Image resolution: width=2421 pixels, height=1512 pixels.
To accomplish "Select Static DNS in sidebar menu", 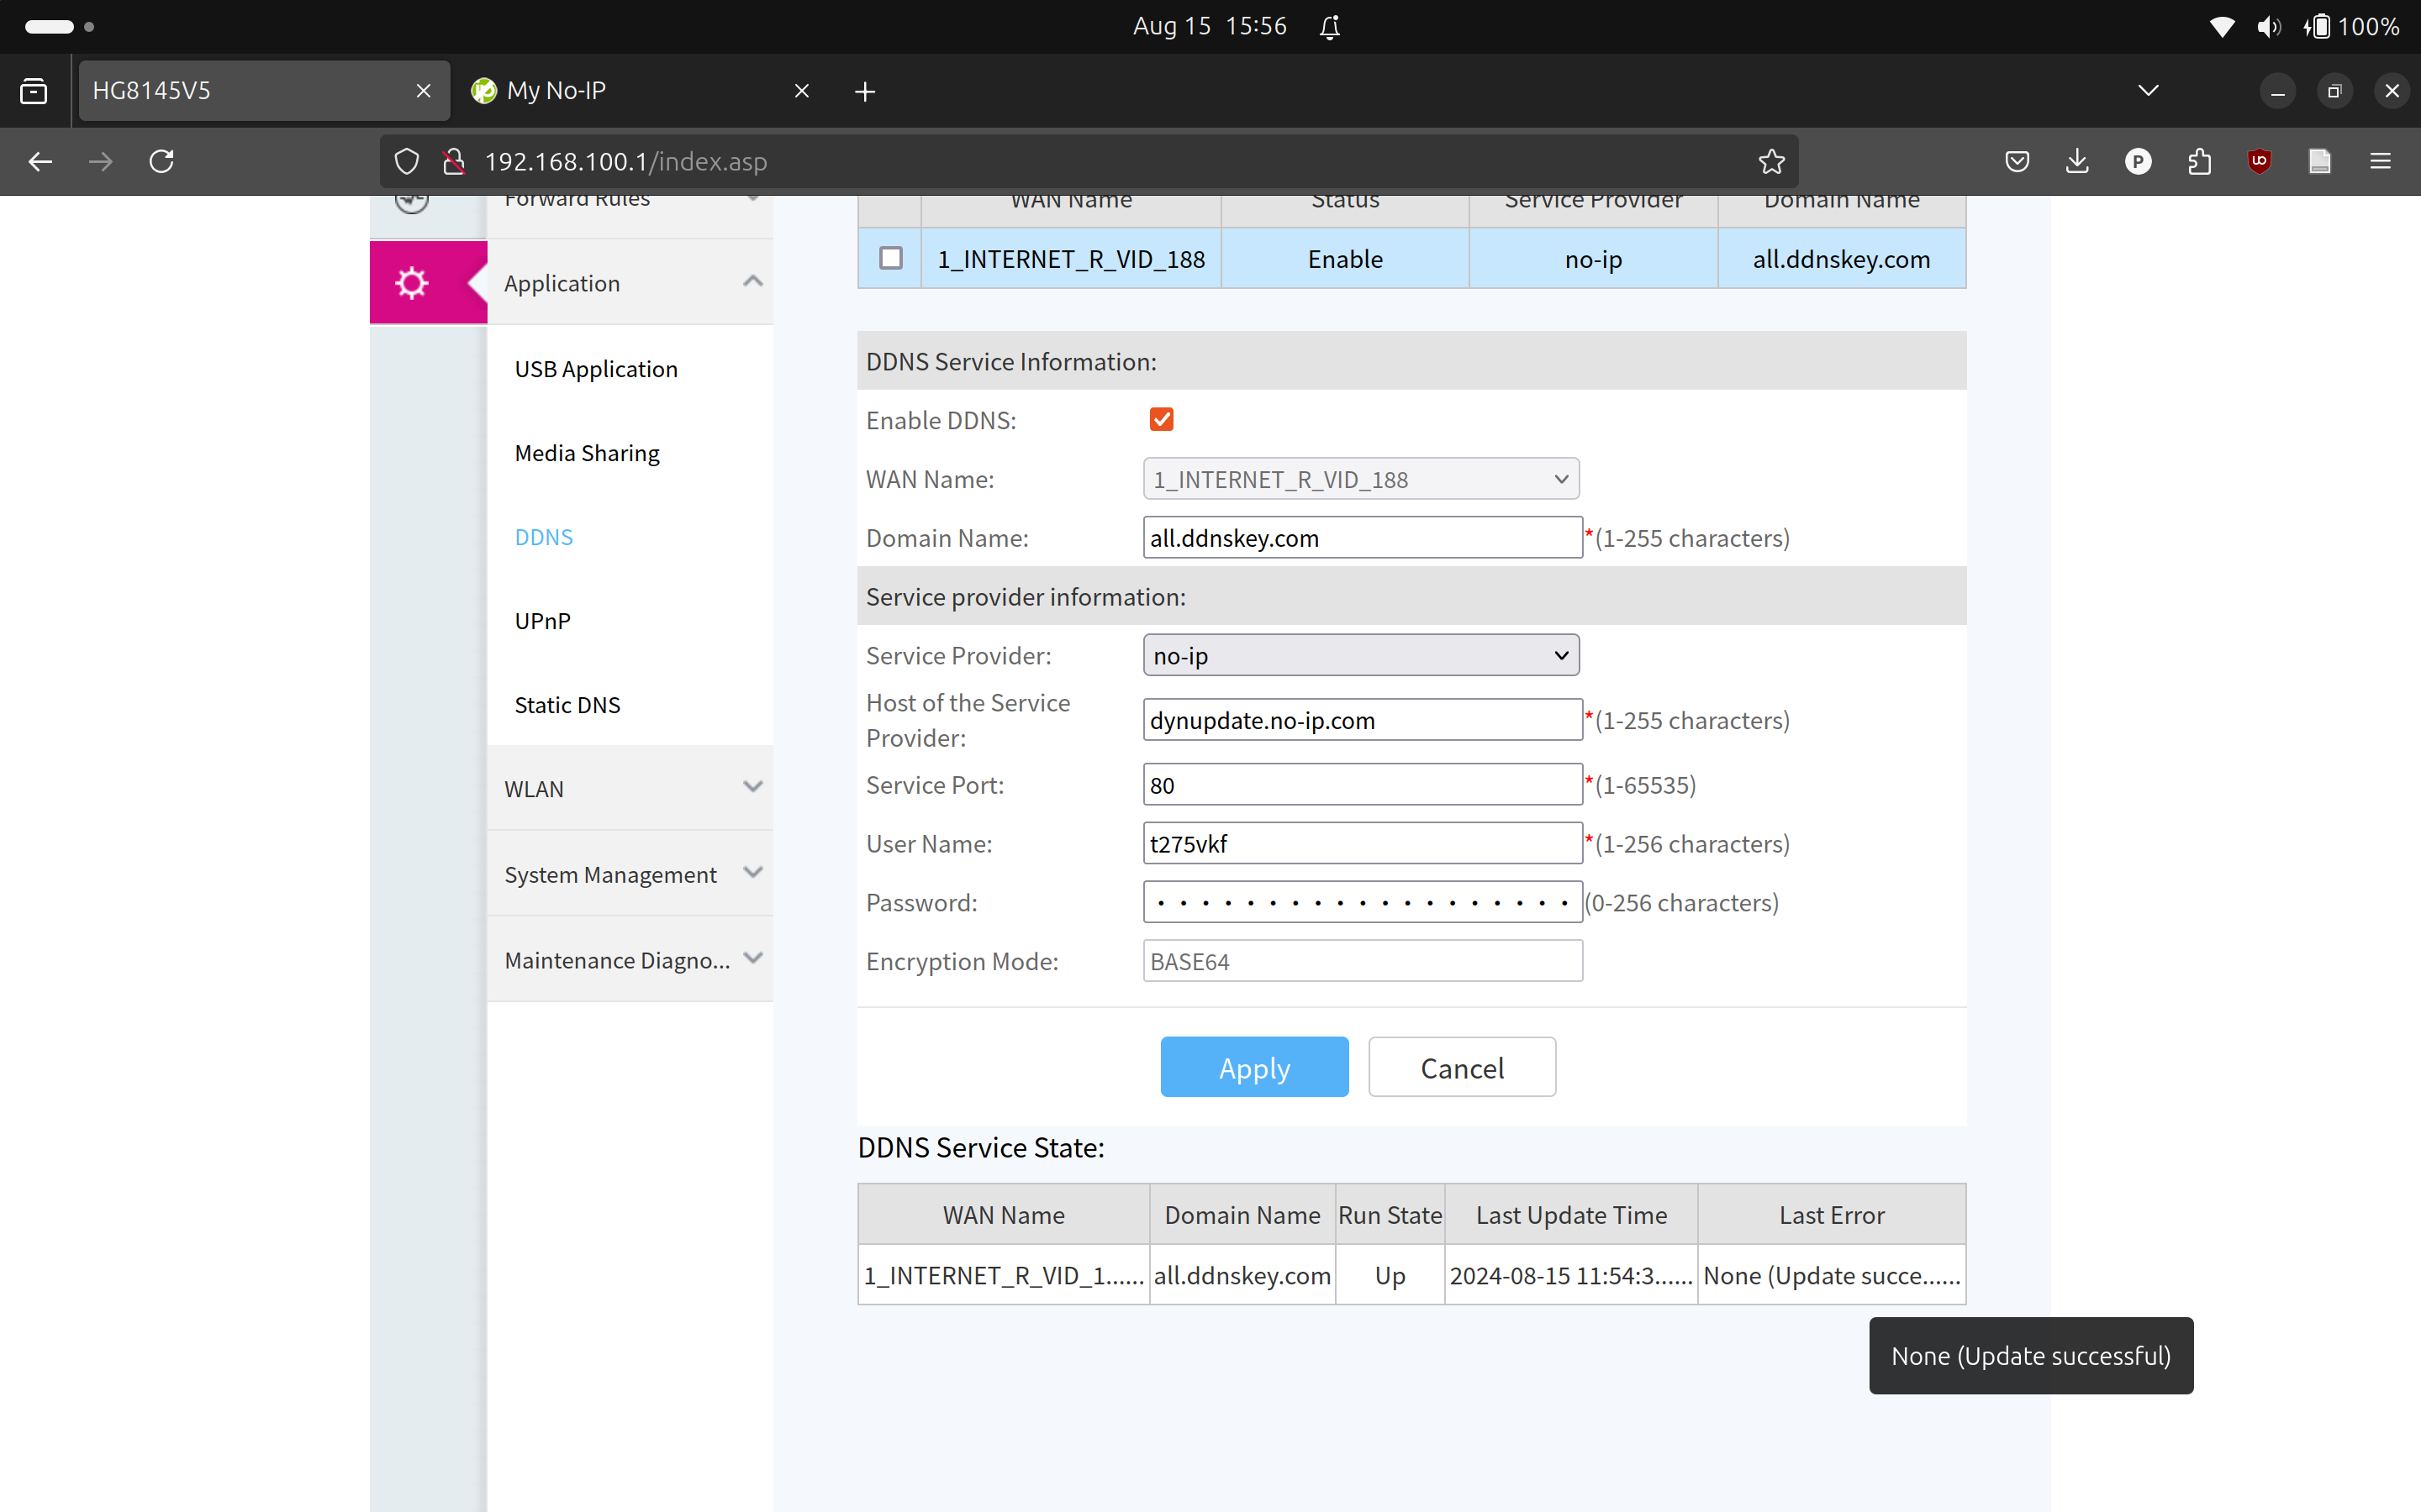I will click(x=568, y=704).
